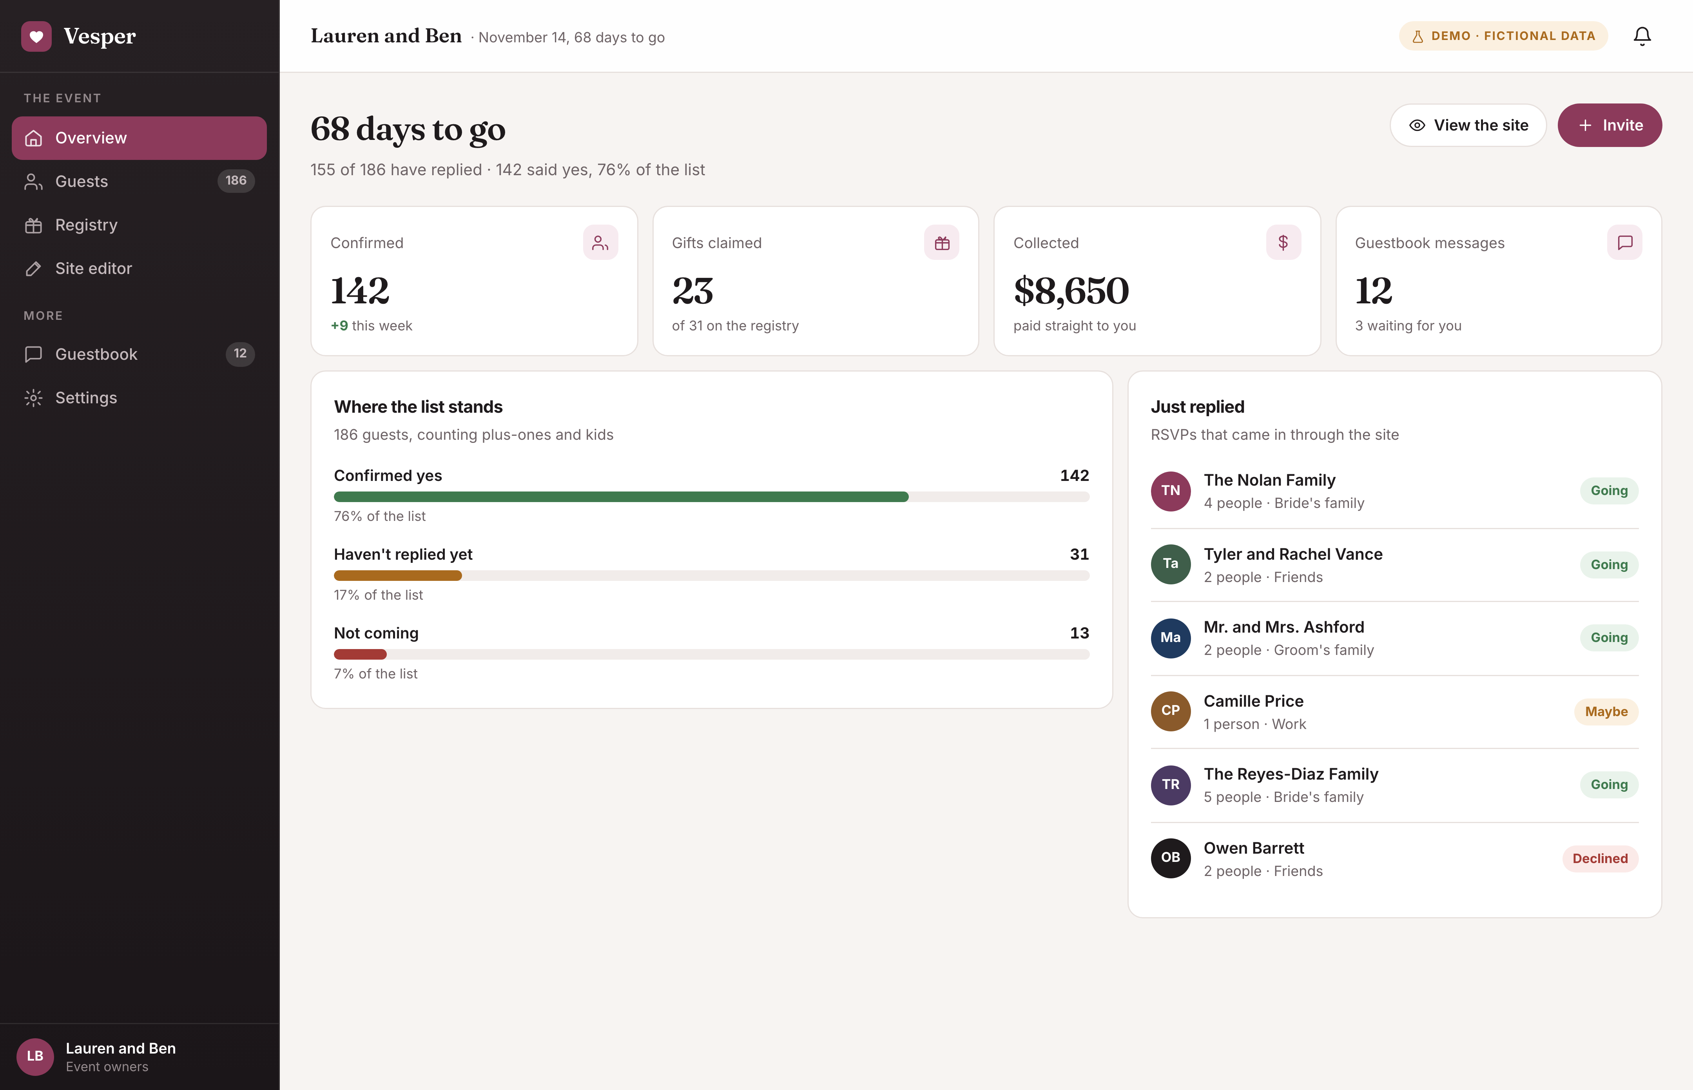The image size is (1693, 1090).
Task: Click '3 waiting for you' text
Action: (x=1408, y=326)
